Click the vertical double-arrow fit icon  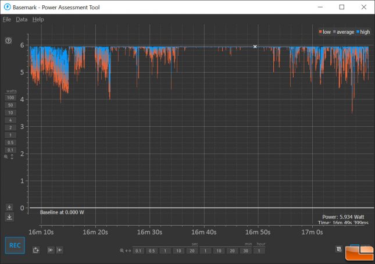[12, 157]
